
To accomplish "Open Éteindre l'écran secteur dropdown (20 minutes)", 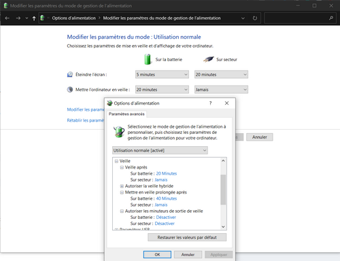I will coord(221,75).
